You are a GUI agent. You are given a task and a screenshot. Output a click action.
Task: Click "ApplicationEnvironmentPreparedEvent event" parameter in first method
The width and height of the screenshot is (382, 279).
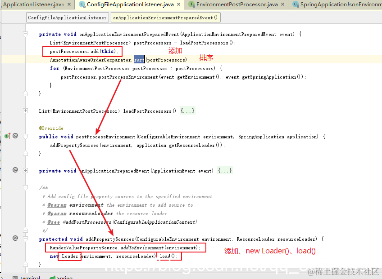pos(238,34)
